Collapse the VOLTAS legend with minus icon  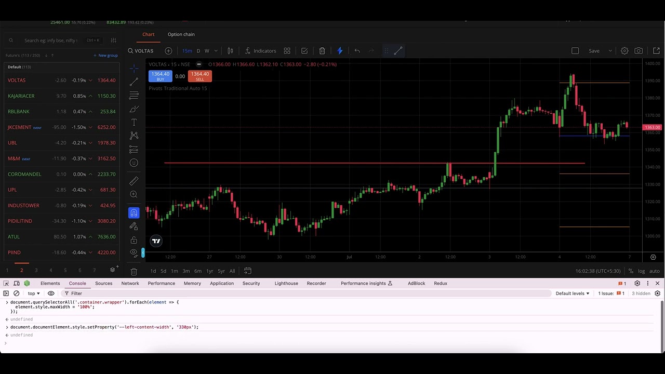click(x=199, y=64)
